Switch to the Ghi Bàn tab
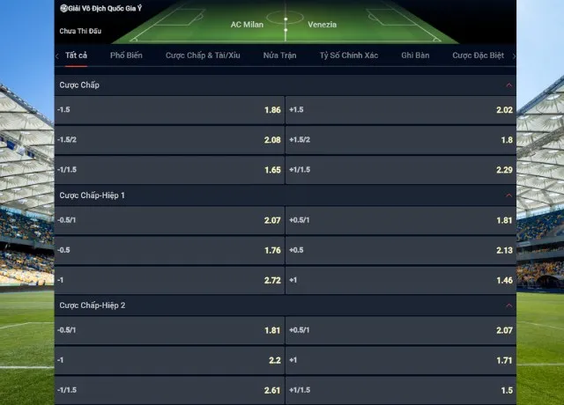 point(415,55)
